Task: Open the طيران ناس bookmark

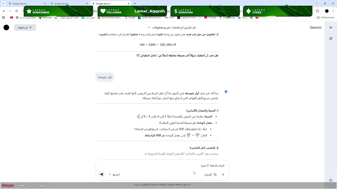Action: 88,18
